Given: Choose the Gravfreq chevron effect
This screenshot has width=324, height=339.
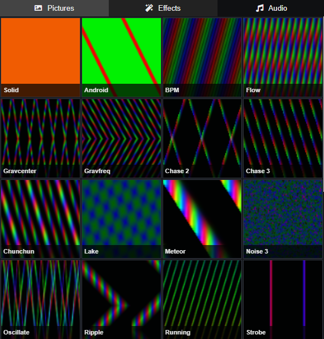Looking at the screenshot, I should tap(121, 138).
